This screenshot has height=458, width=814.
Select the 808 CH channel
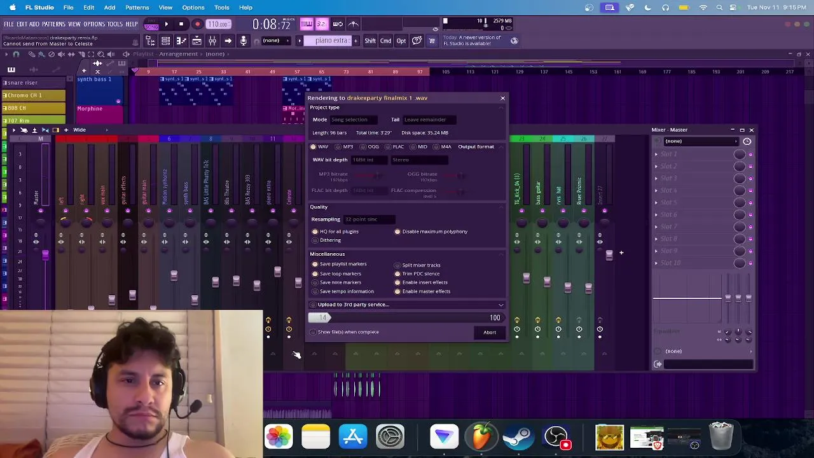point(33,108)
